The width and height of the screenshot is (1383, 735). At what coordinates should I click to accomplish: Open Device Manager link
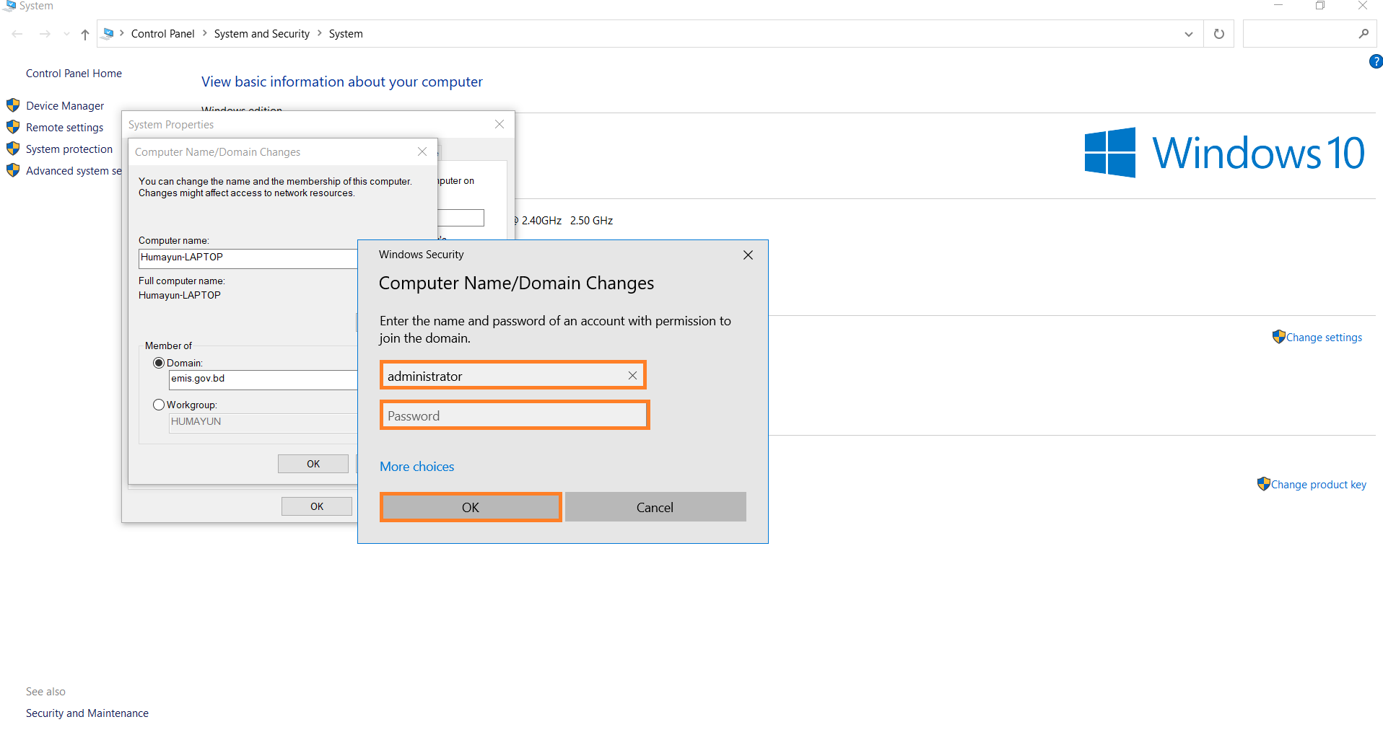coord(65,106)
